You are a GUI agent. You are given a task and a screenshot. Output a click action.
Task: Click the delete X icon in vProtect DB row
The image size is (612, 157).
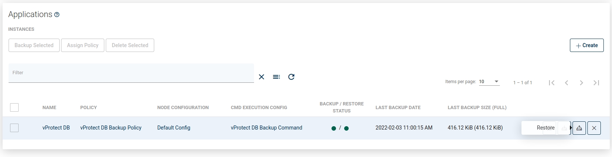tap(594, 128)
